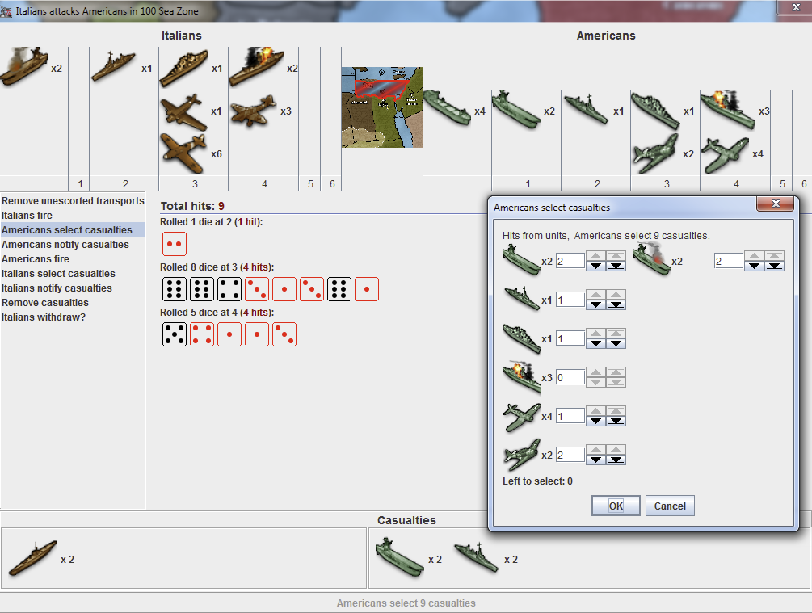Click the tactical bomber casualty count field
Viewport: 812px width, 613px height.
570,454
